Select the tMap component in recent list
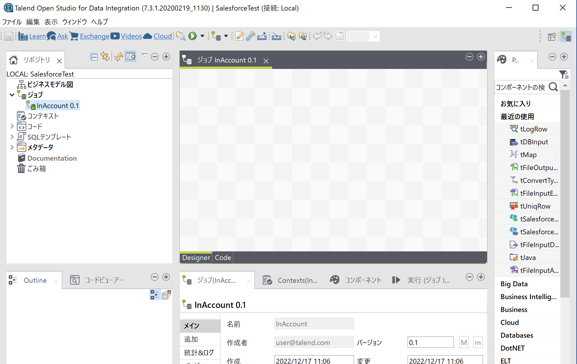The width and height of the screenshot is (577, 364). coord(529,155)
